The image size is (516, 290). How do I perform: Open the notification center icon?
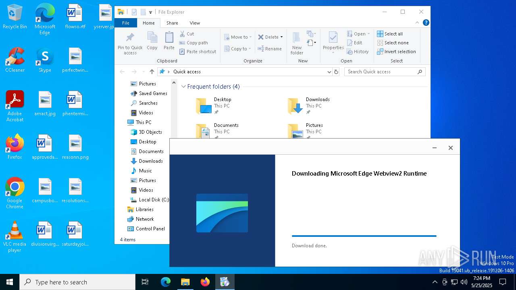[x=503, y=282]
